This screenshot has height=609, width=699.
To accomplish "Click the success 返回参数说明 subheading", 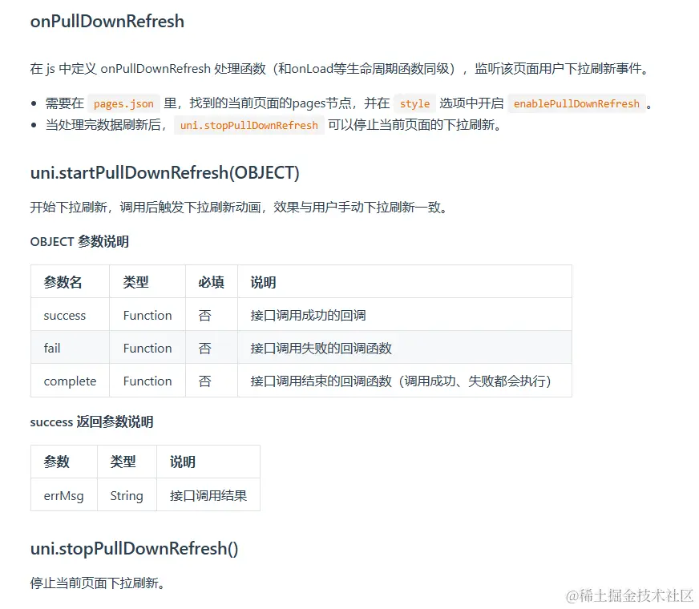I will point(92,421).
